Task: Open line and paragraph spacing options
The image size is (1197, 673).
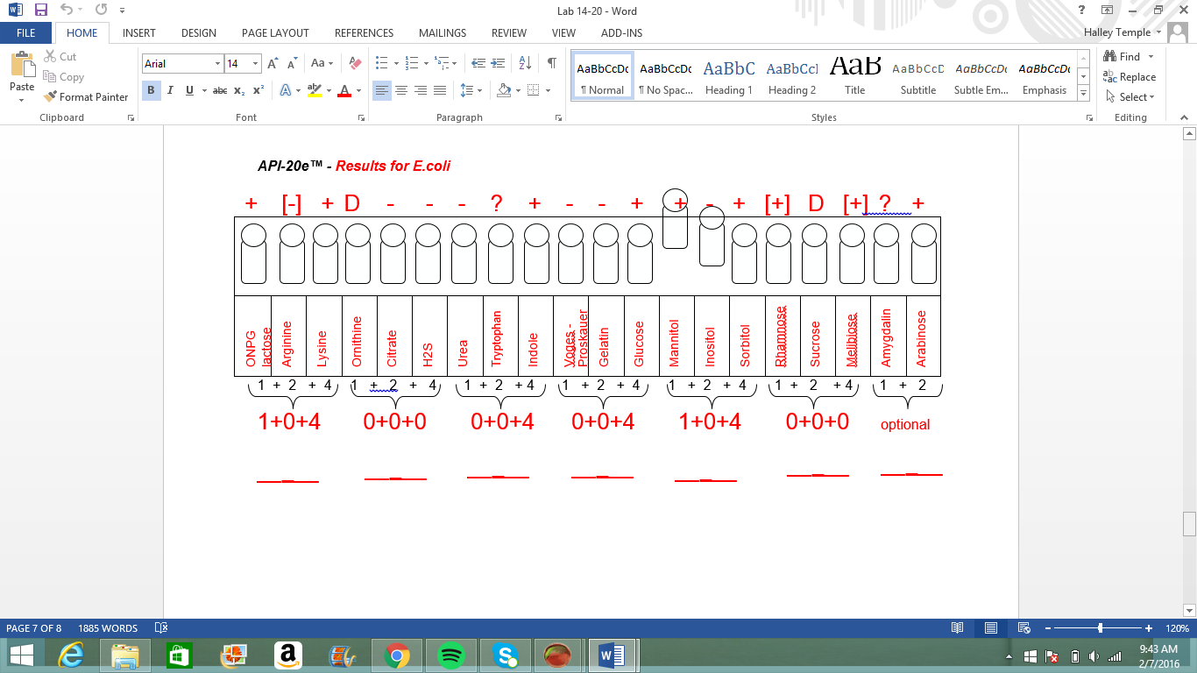Action: [471, 90]
